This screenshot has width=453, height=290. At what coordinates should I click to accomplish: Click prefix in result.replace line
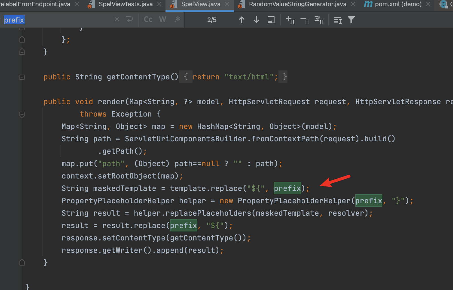point(184,225)
